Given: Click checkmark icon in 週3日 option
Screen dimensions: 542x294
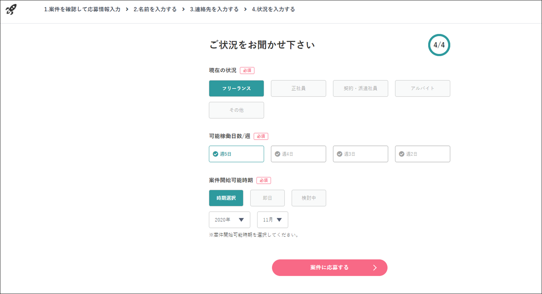Looking at the screenshot, I should tap(340, 154).
